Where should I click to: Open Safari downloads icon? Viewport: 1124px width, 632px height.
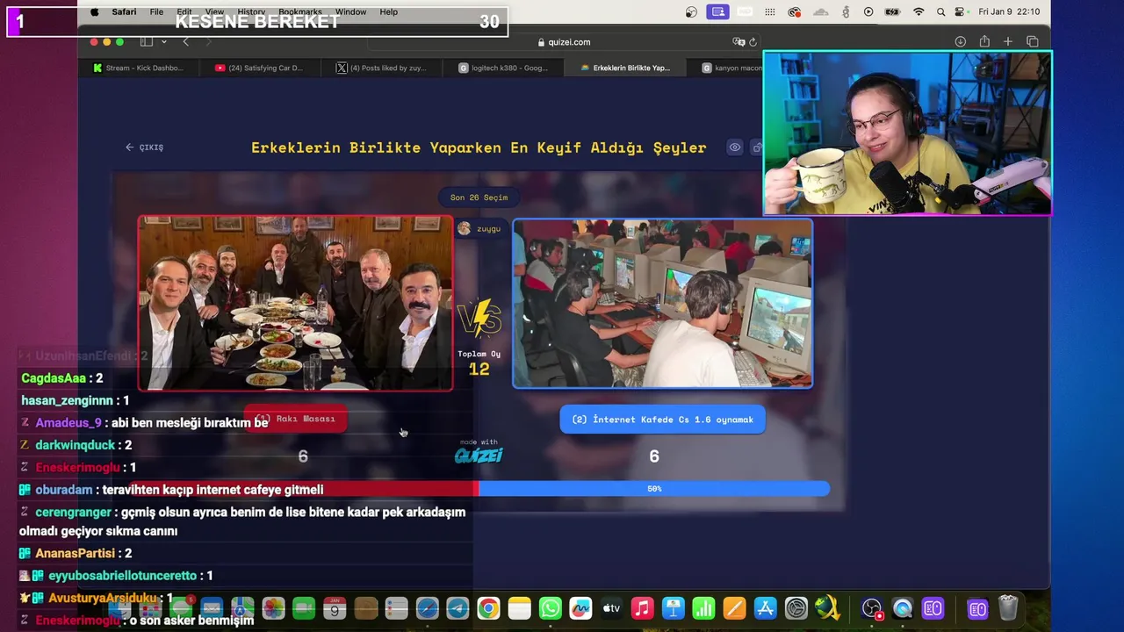pyautogui.click(x=961, y=42)
